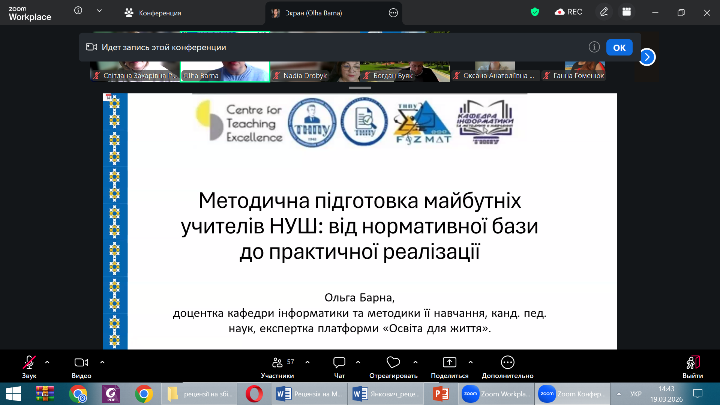720x405 pixels.
Task: Confirm recording notice with OK button
Action: coord(619,48)
